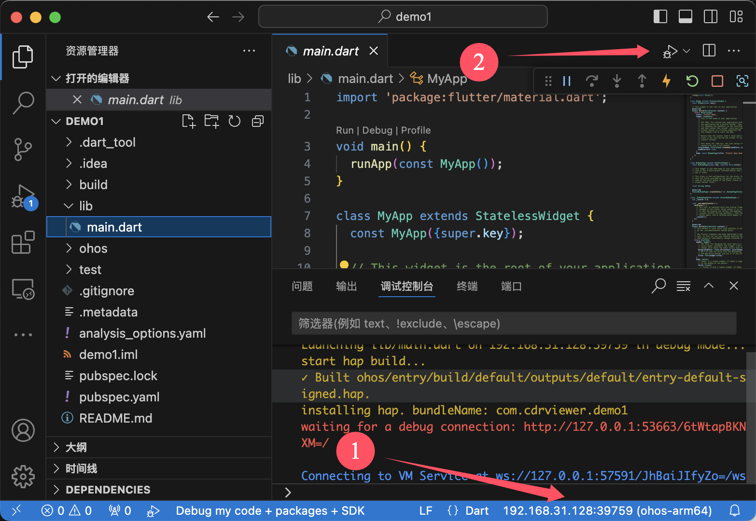Click Flutter hot reload lightning icon
This screenshot has width=756, height=521.
pos(666,81)
